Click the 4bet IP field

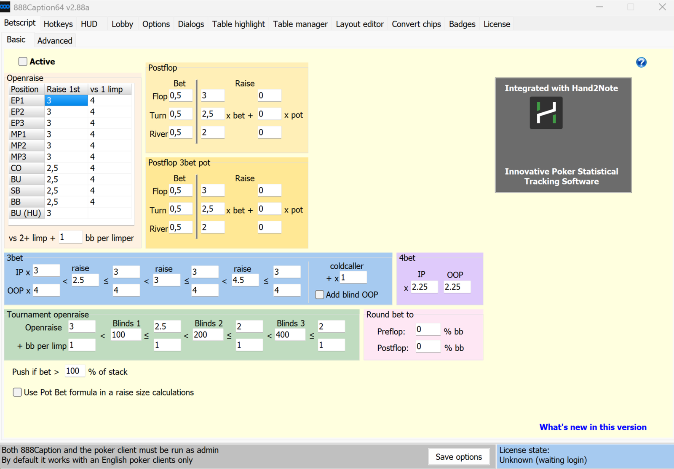tap(424, 287)
